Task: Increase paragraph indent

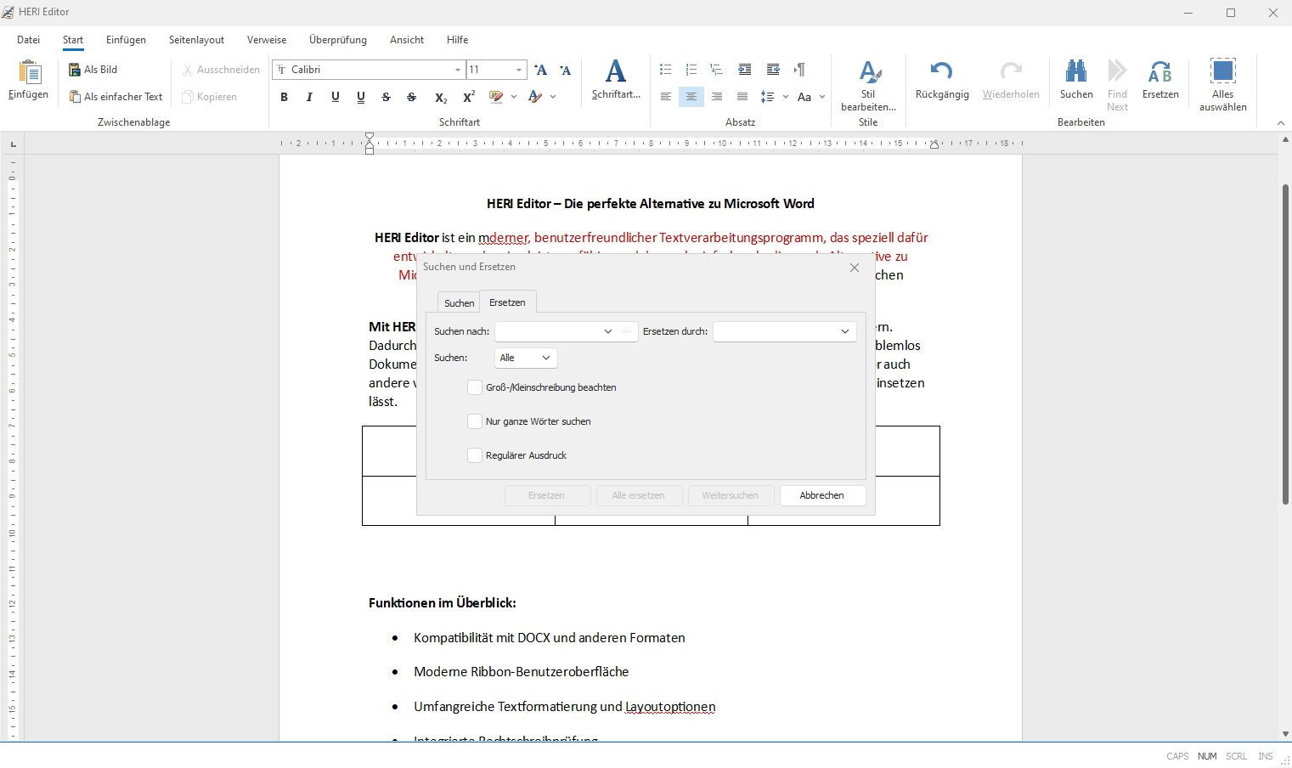Action: pos(773,70)
